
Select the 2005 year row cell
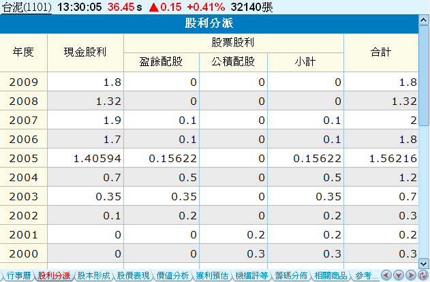point(24,158)
